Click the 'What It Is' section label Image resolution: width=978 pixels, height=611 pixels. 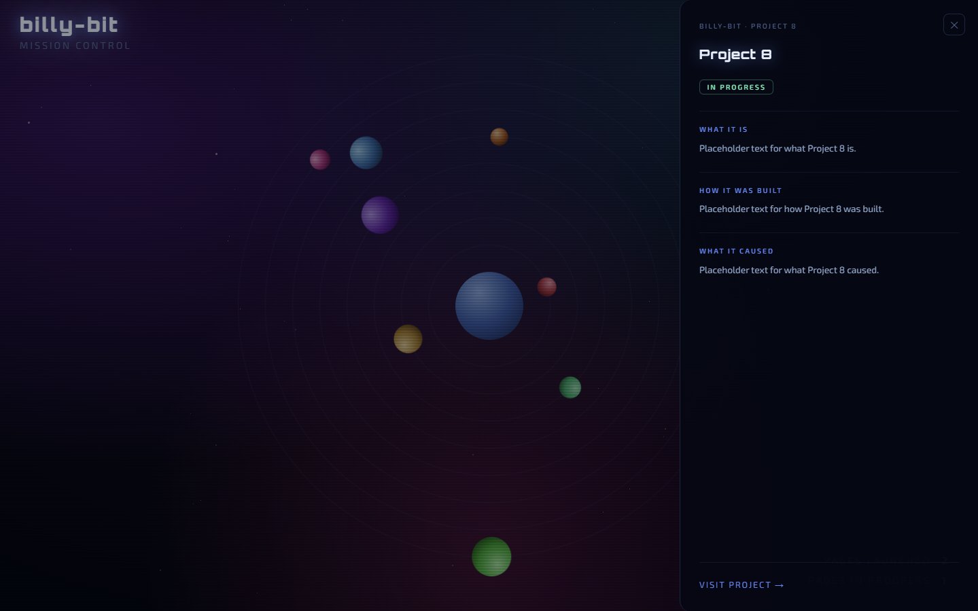click(723, 129)
